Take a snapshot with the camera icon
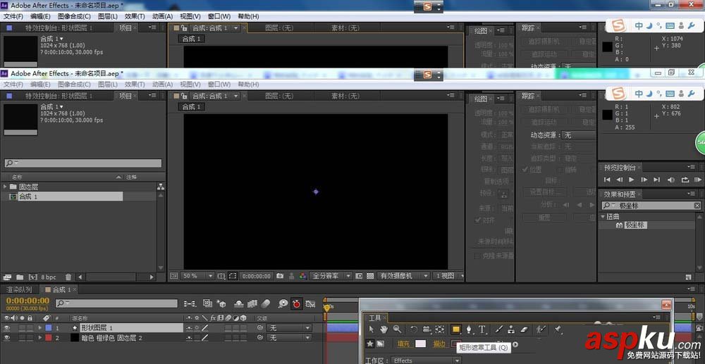This screenshot has height=364, width=705. 280,276
